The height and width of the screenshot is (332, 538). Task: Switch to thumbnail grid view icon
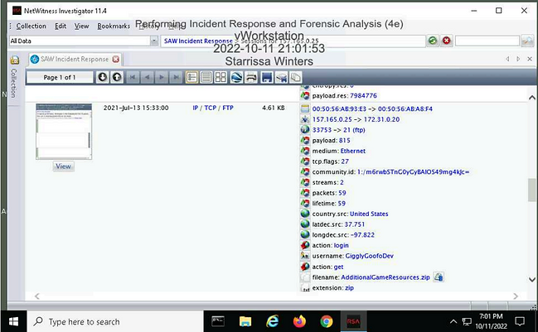(221, 77)
